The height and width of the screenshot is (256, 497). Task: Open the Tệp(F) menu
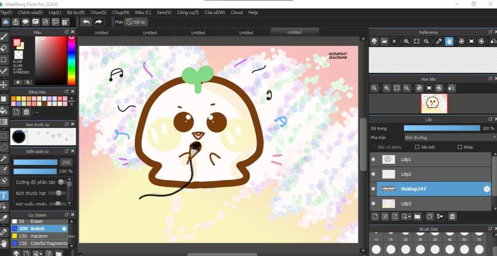(x=6, y=12)
